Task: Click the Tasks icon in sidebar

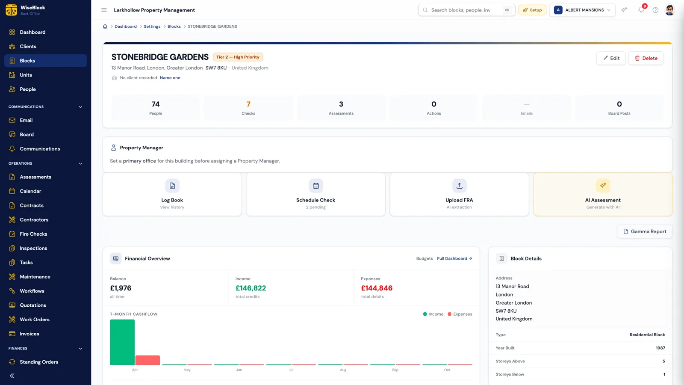Action: pos(12,262)
